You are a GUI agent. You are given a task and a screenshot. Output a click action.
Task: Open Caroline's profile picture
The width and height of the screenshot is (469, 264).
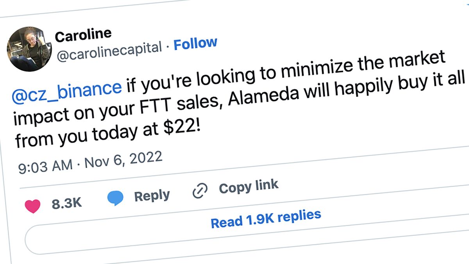(x=29, y=49)
